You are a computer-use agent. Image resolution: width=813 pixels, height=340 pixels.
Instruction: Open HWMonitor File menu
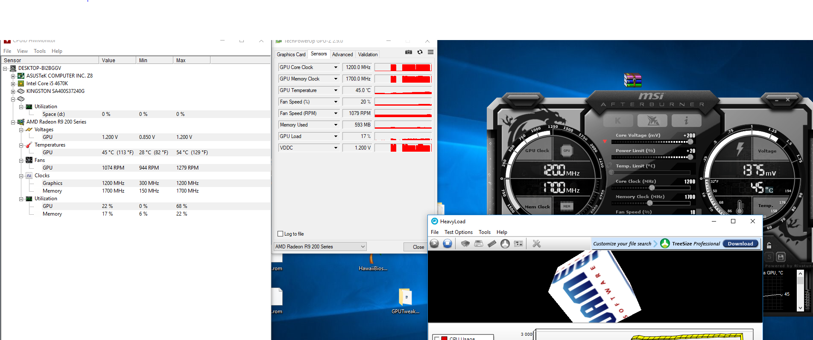click(x=7, y=51)
